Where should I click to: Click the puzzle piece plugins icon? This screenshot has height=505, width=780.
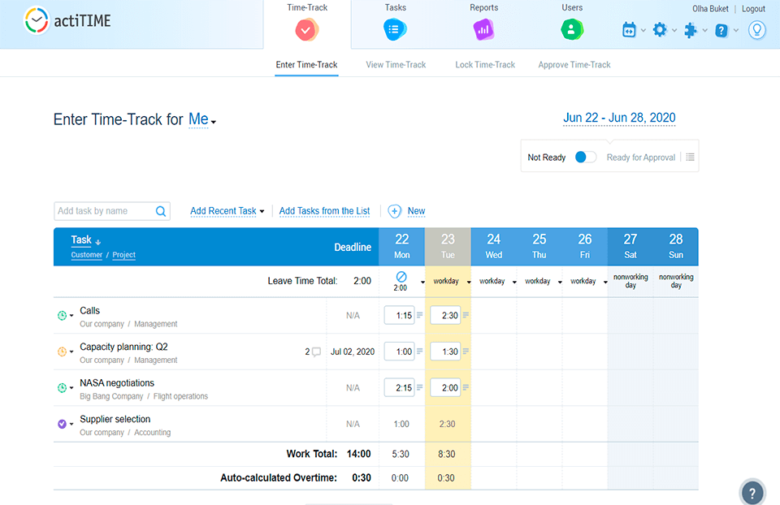click(x=691, y=30)
